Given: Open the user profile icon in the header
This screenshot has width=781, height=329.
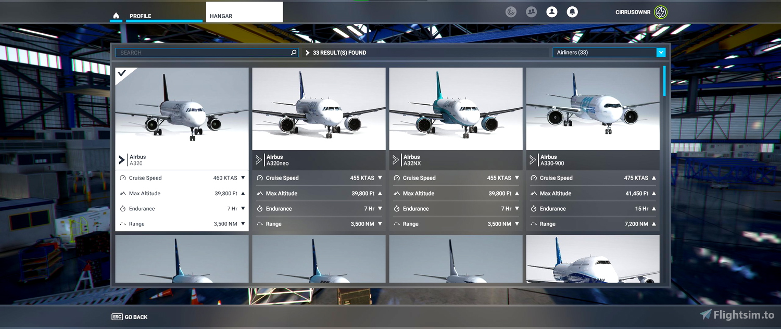Looking at the screenshot, I should click(551, 11).
